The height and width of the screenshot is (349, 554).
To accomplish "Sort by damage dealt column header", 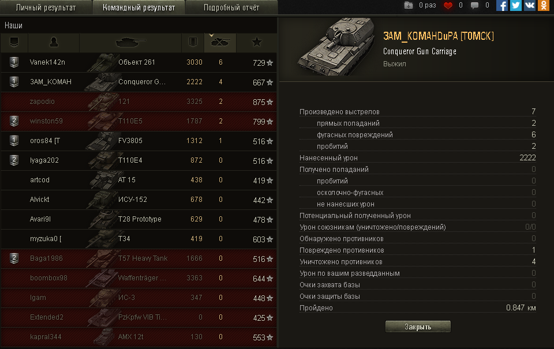I will (x=193, y=42).
